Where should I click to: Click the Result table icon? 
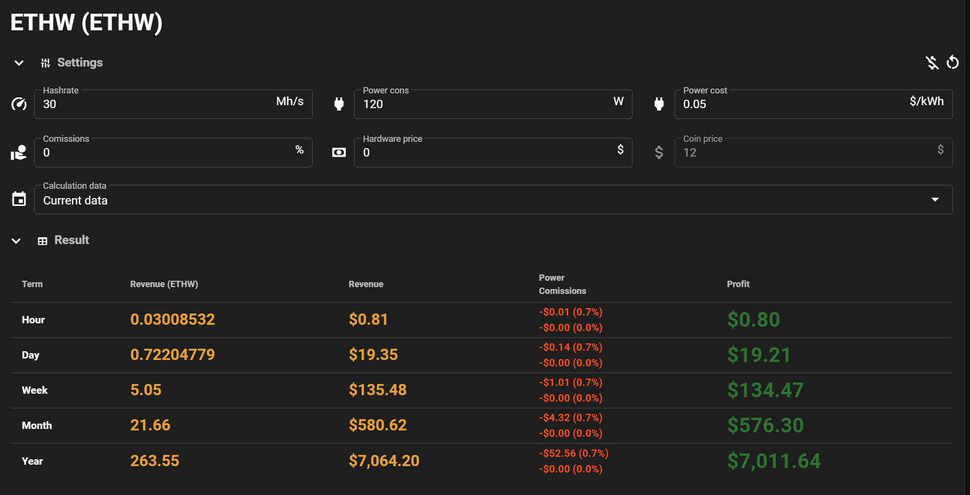tap(43, 241)
